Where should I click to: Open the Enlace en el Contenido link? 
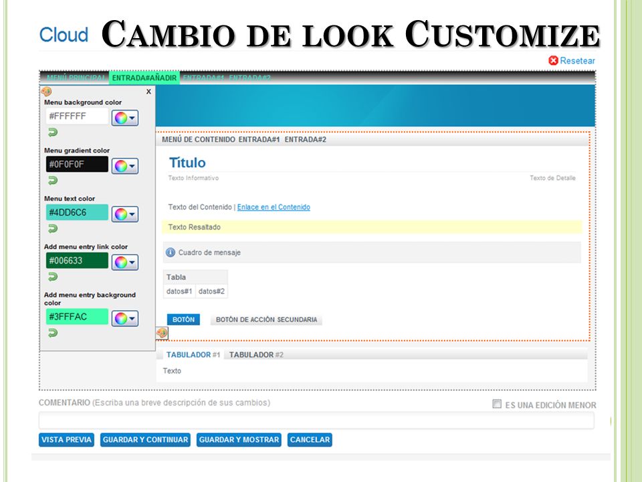pyautogui.click(x=274, y=207)
